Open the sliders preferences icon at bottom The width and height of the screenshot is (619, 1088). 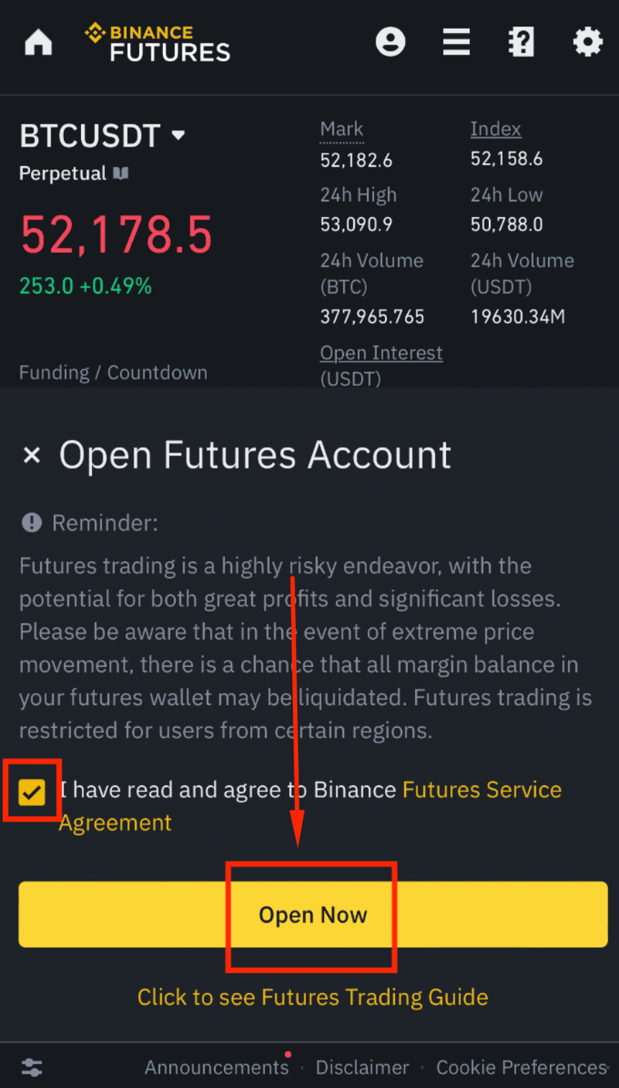[32, 1067]
